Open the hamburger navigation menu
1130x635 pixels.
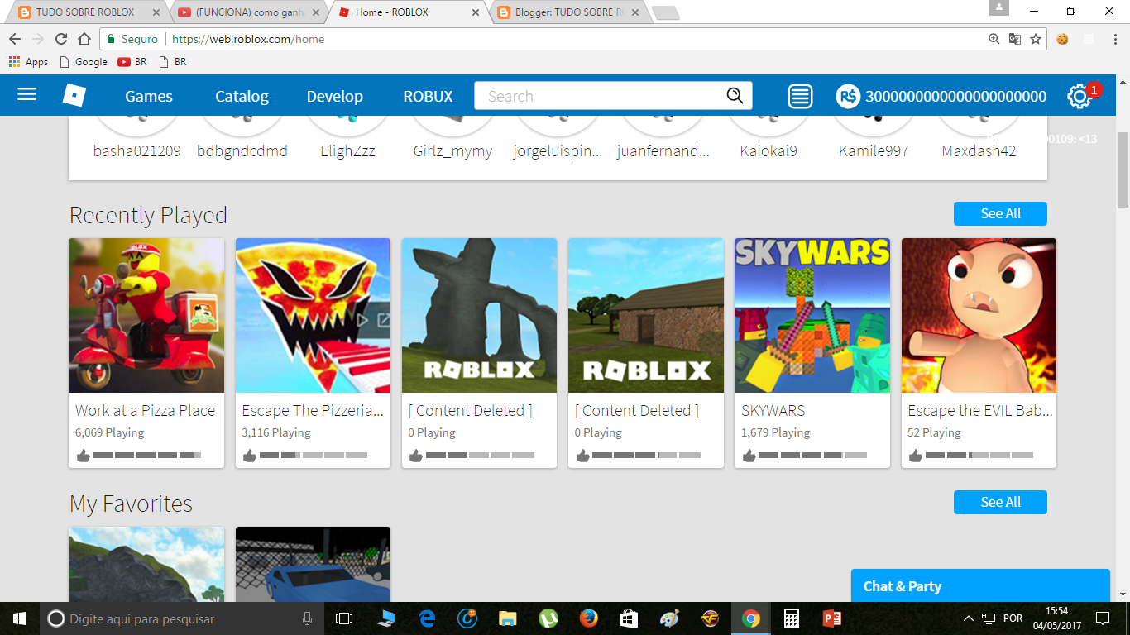click(27, 95)
